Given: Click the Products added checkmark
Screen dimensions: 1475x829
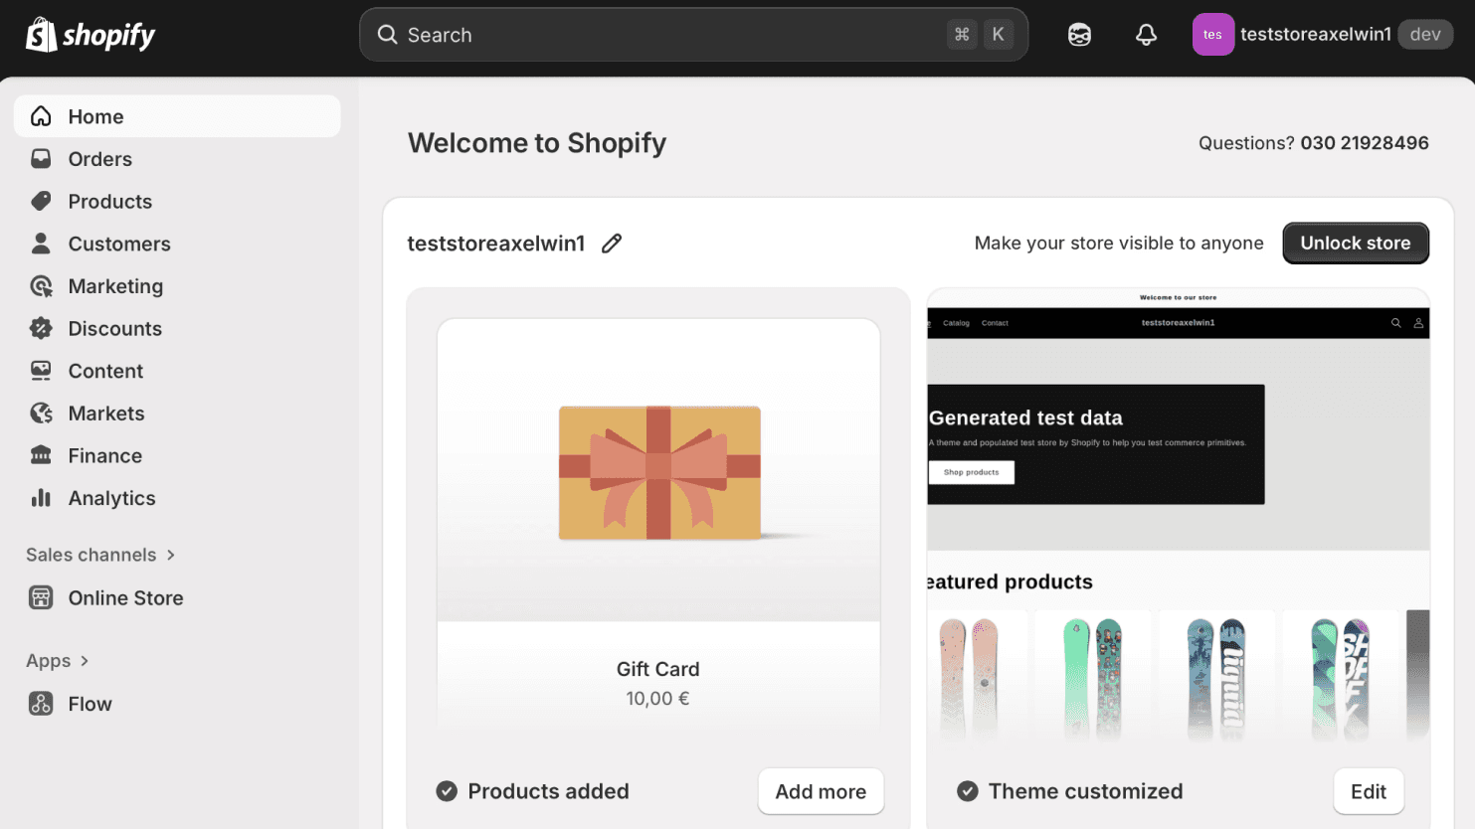Looking at the screenshot, I should 445,791.
